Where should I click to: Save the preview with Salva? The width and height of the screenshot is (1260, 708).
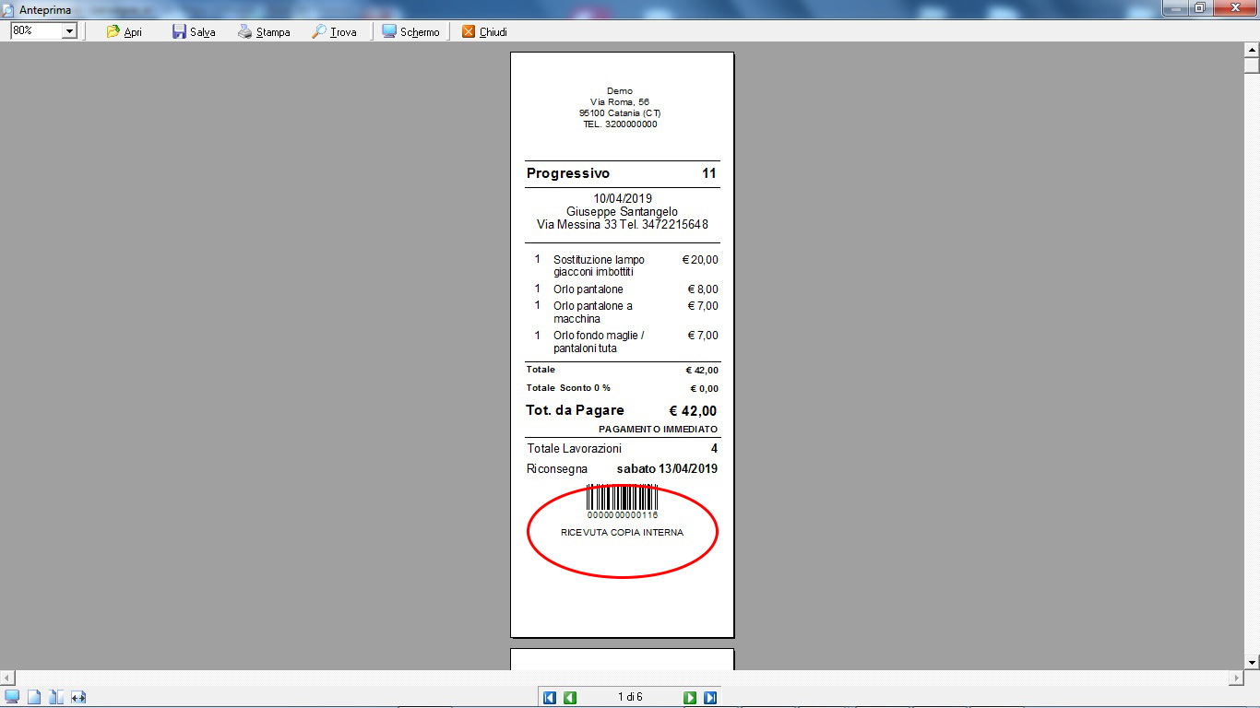(x=194, y=31)
